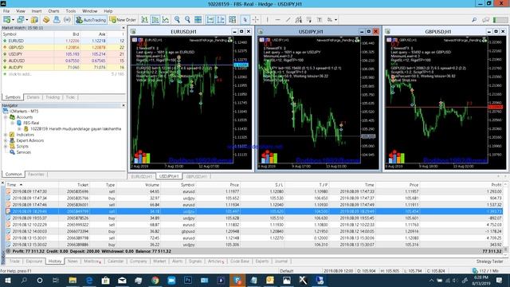510x287 pixels.
Task: Open the chat bubbles icon in toolbar
Action: pyautogui.click(x=486, y=20)
